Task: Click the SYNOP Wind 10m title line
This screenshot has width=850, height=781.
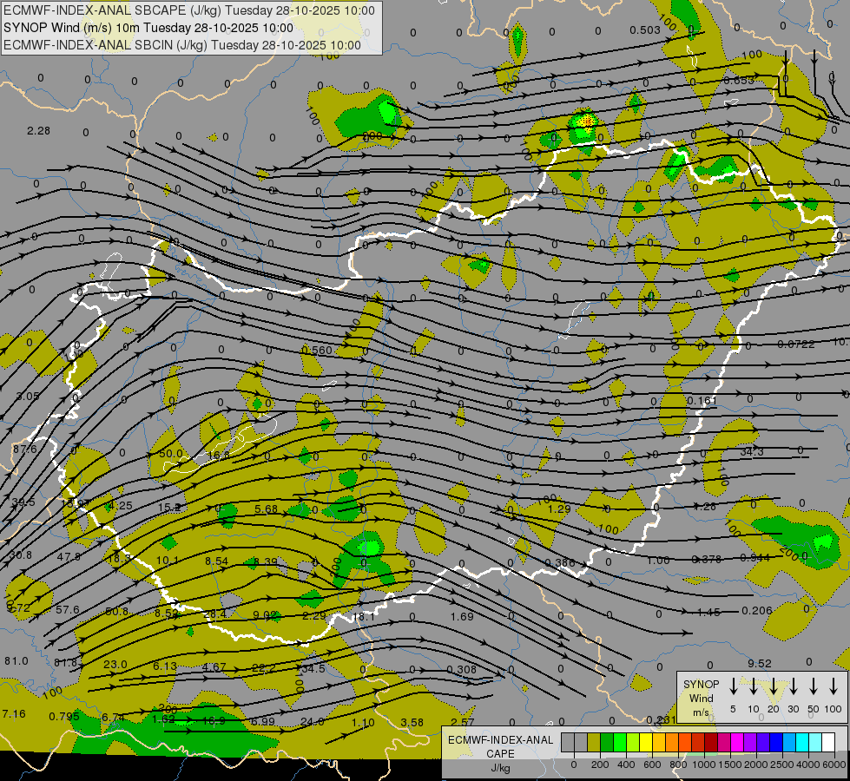Action: [148, 28]
